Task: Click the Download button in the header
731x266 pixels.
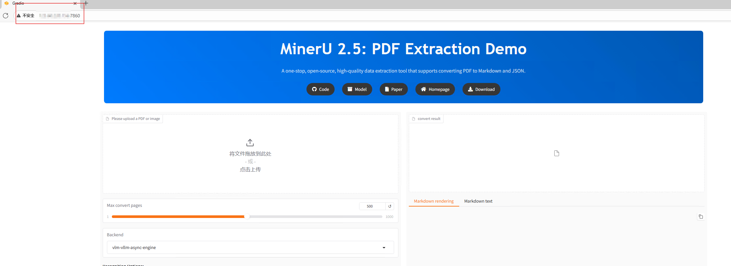Action: [x=481, y=89]
